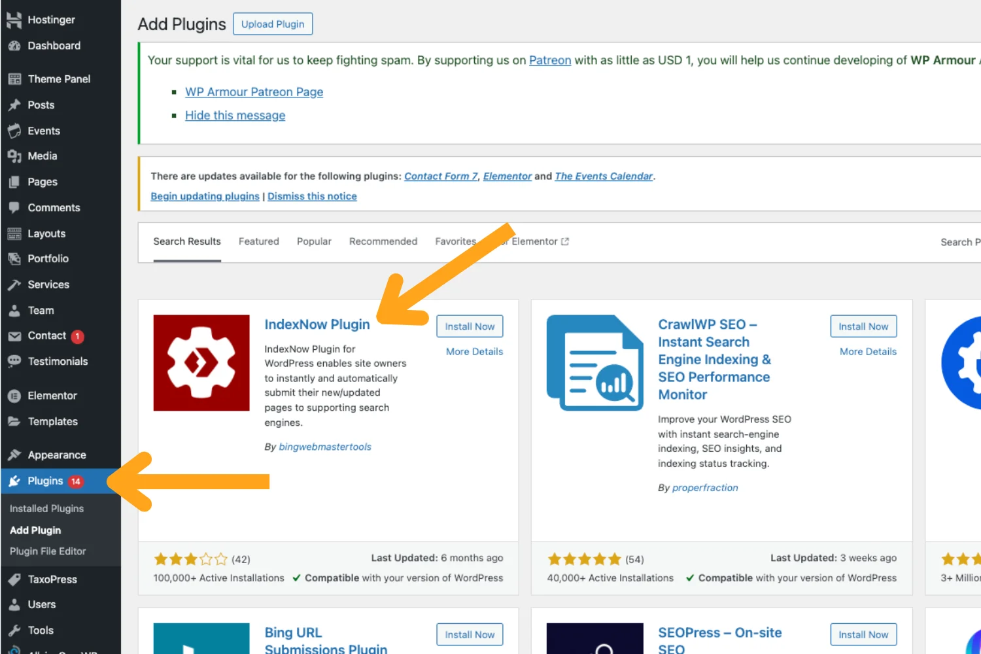Click the Media sidebar icon
The height and width of the screenshot is (654, 981).
pos(14,156)
